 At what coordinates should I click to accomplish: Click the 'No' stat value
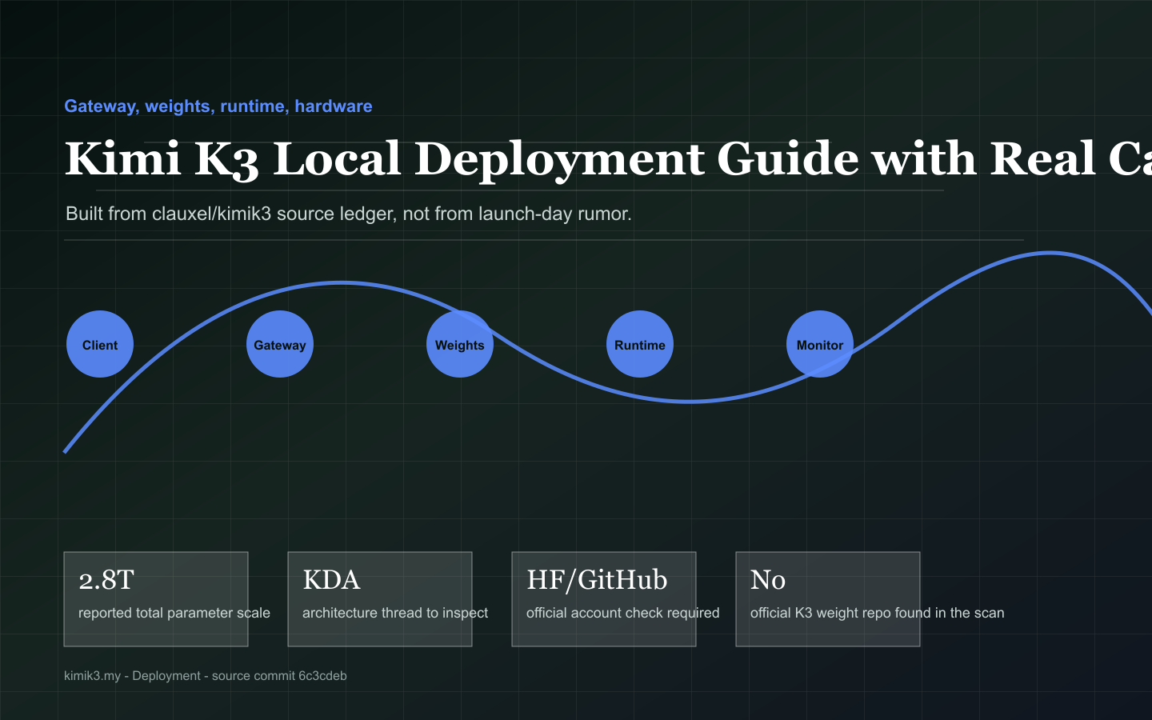(x=768, y=579)
